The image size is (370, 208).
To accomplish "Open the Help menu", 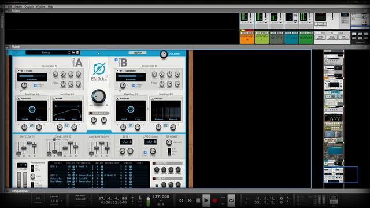I will (x=50, y=6).
